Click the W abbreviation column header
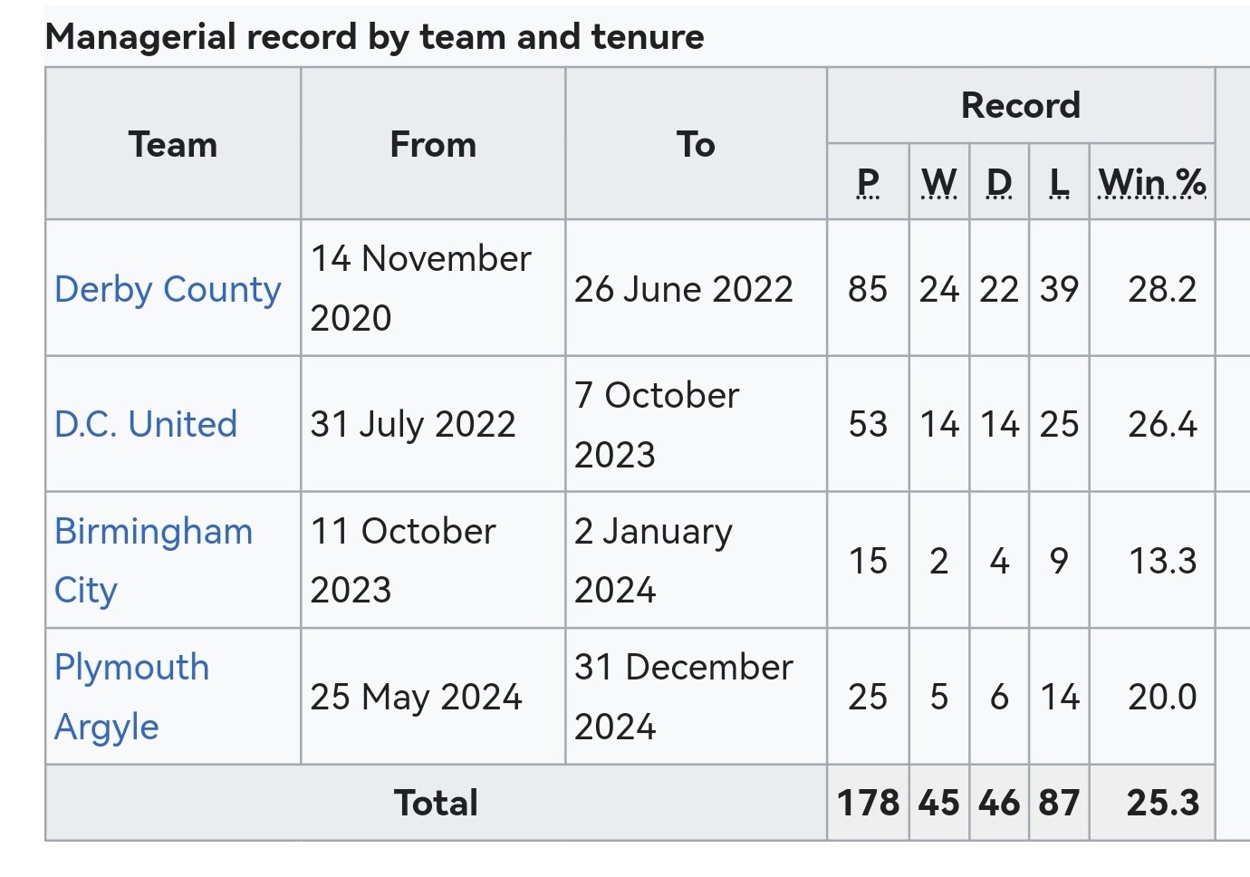Screen dimensions: 1250x877 click(x=939, y=182)
